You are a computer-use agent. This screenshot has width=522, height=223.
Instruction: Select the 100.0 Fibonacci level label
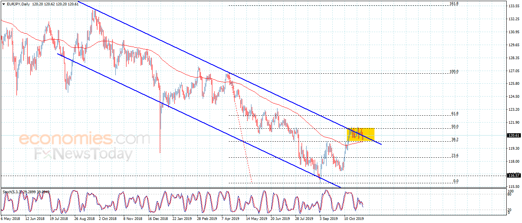pyautogui.click(x=454, y=71)
